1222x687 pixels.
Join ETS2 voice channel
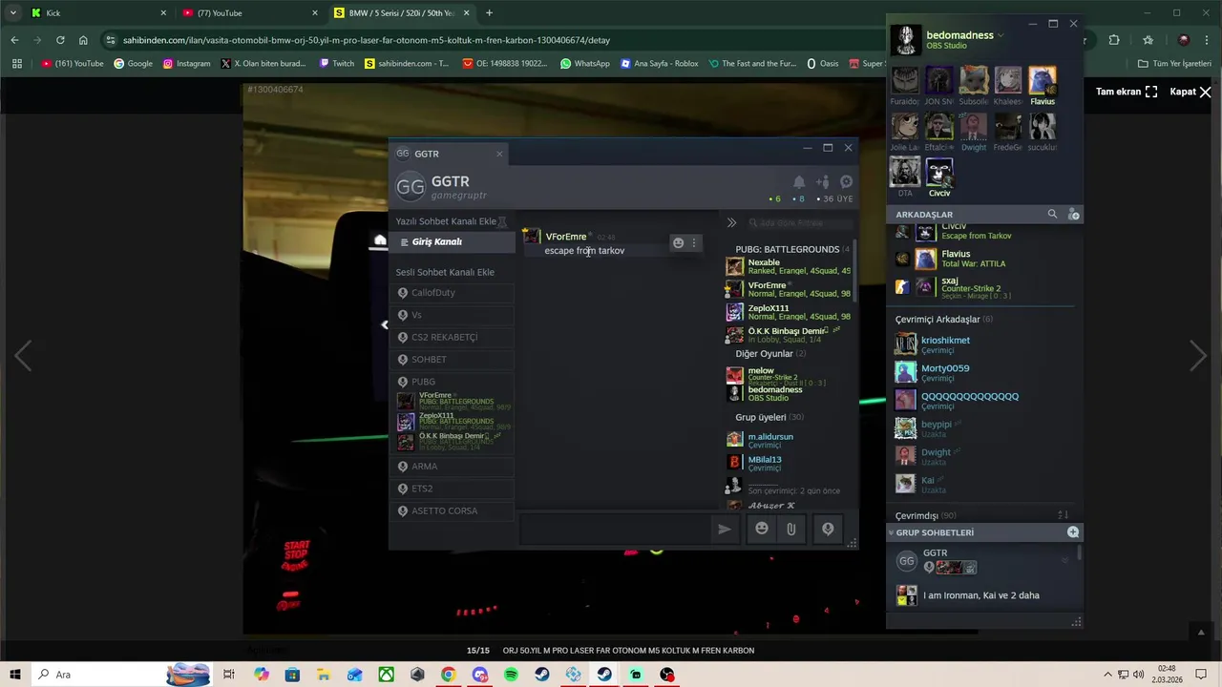pos(453,489)
